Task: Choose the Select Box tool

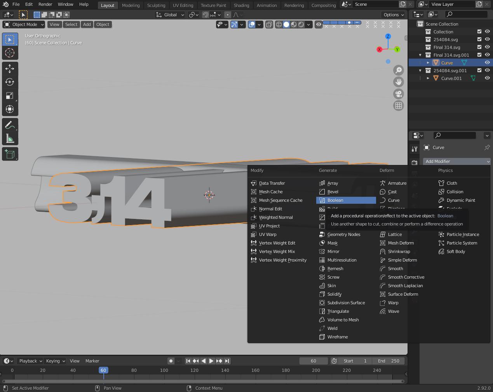Action: point(10,40)
